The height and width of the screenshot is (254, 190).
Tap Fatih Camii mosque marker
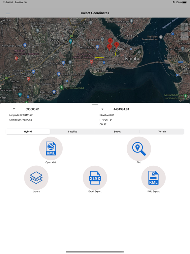tap(103, 39)
